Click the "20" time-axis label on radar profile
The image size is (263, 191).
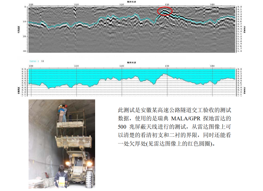tap(25, 36)
